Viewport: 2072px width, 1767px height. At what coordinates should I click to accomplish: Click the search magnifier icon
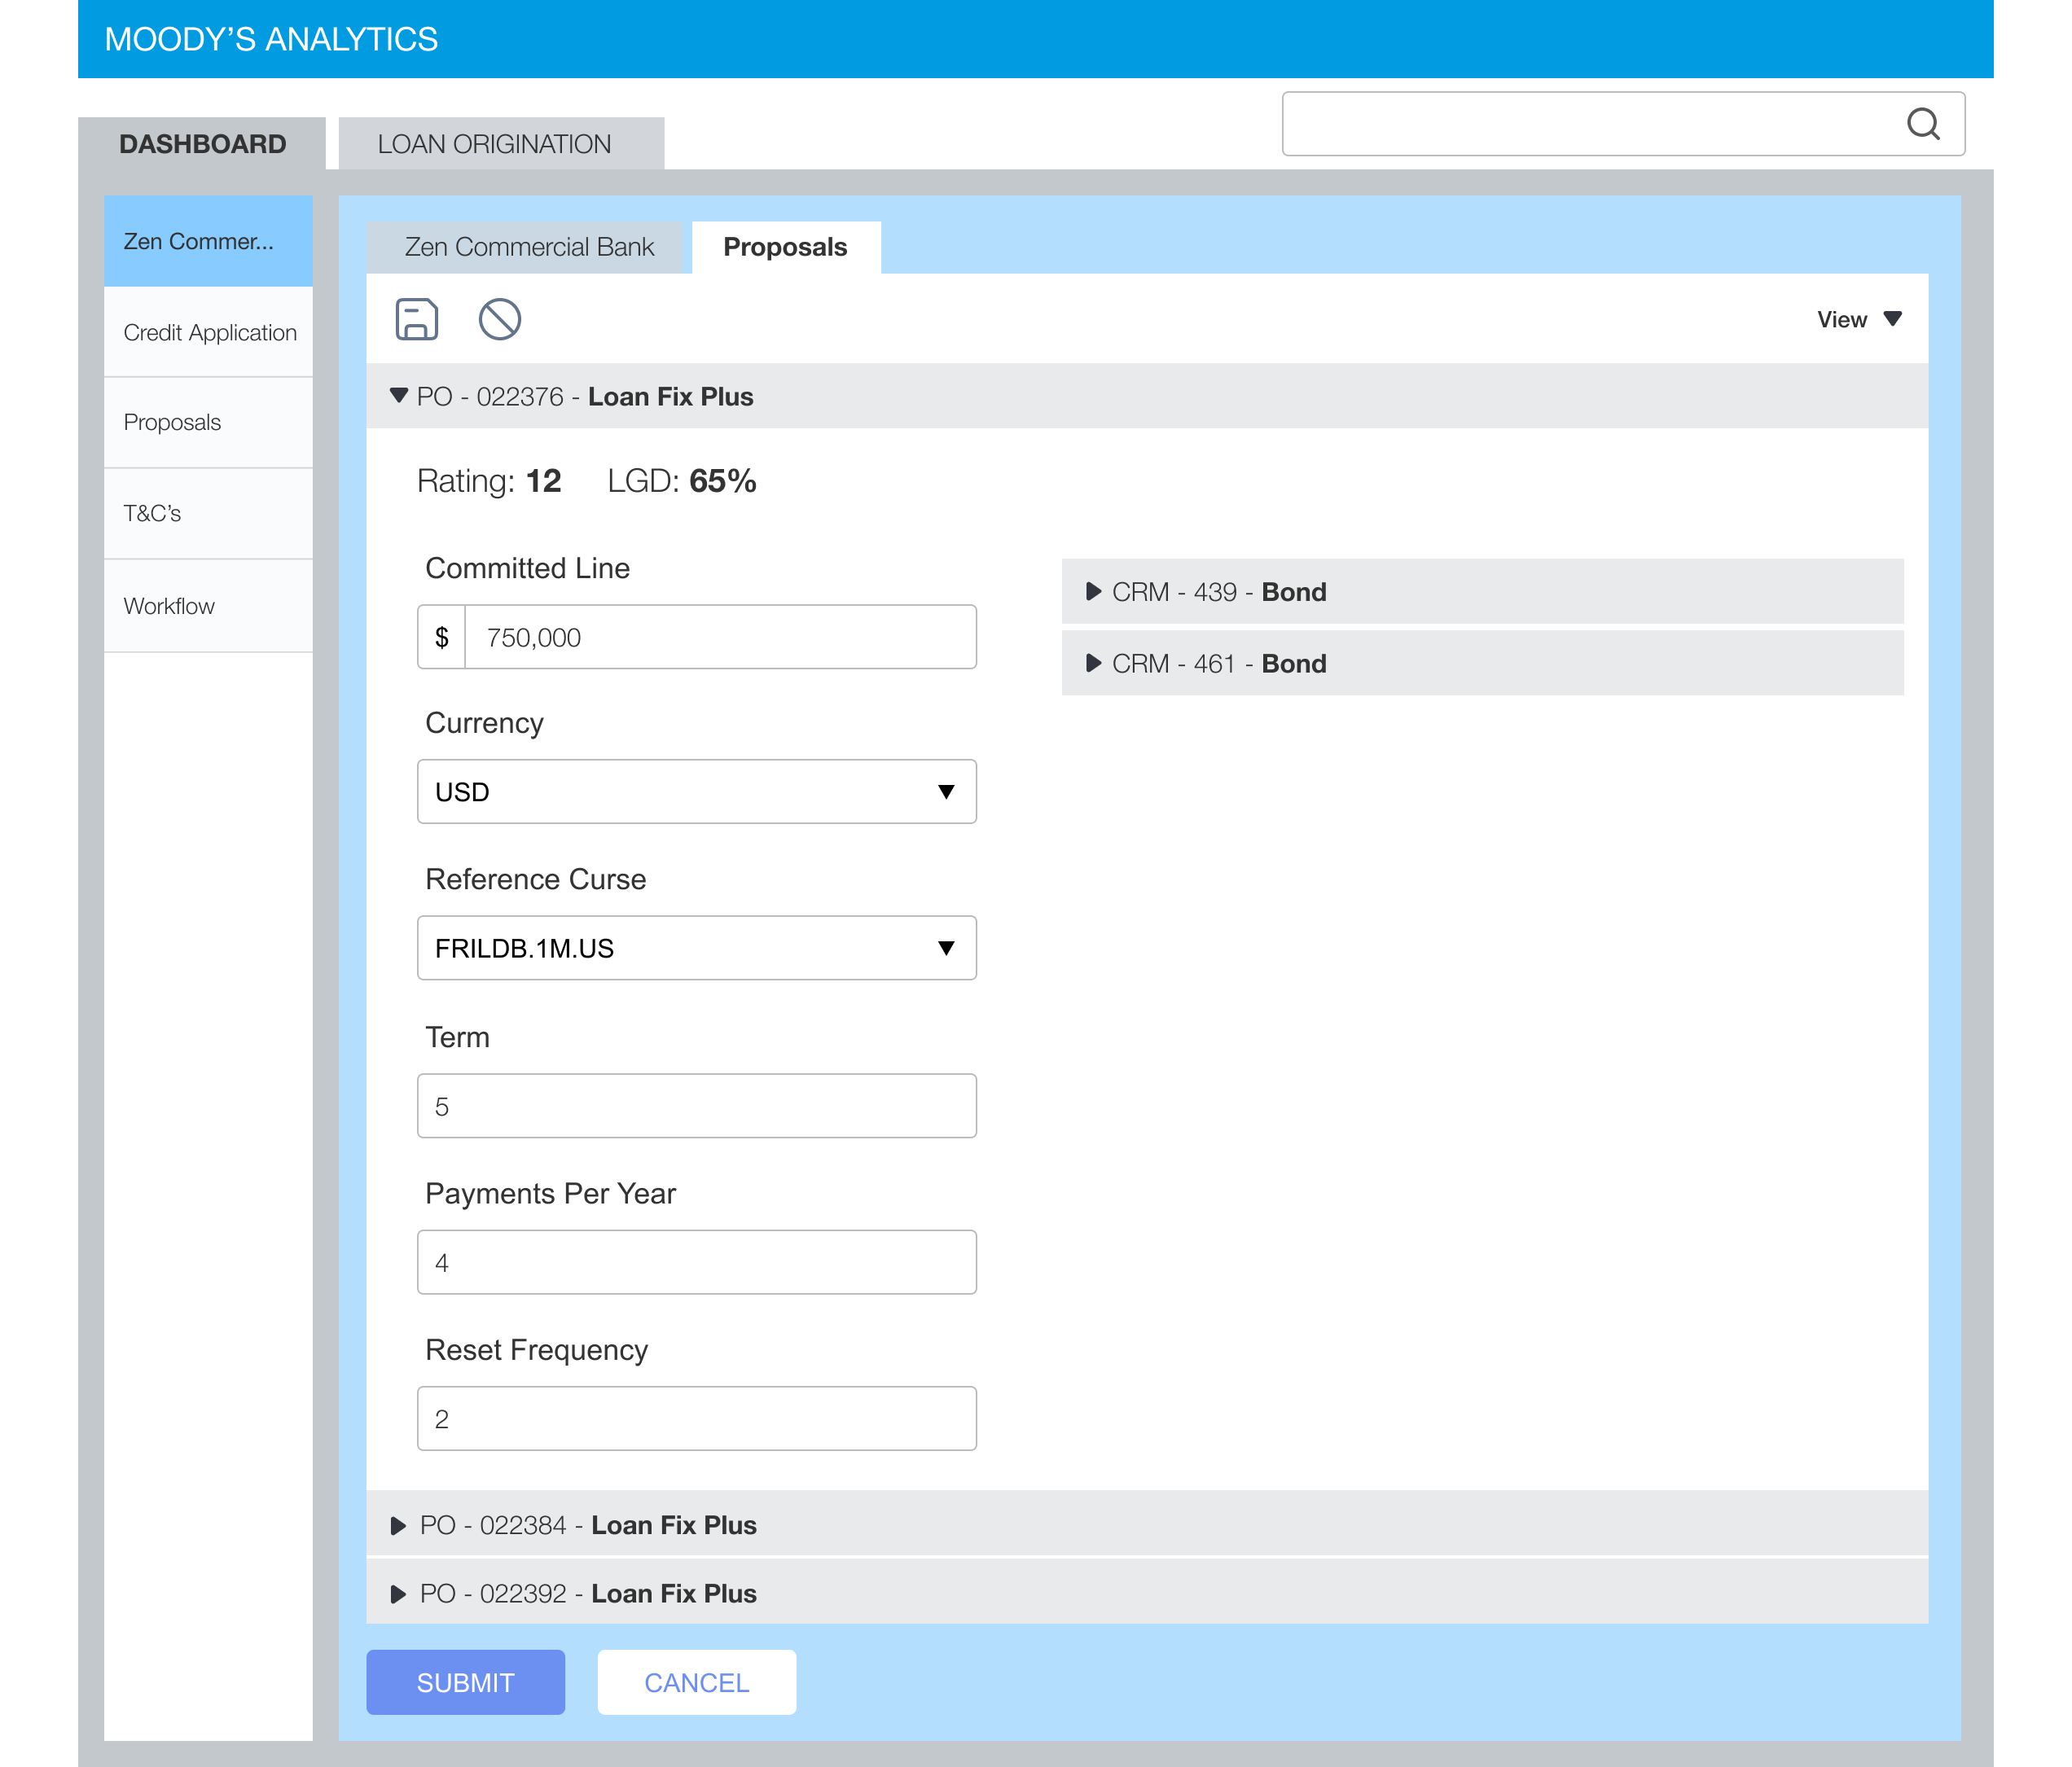1922,124
